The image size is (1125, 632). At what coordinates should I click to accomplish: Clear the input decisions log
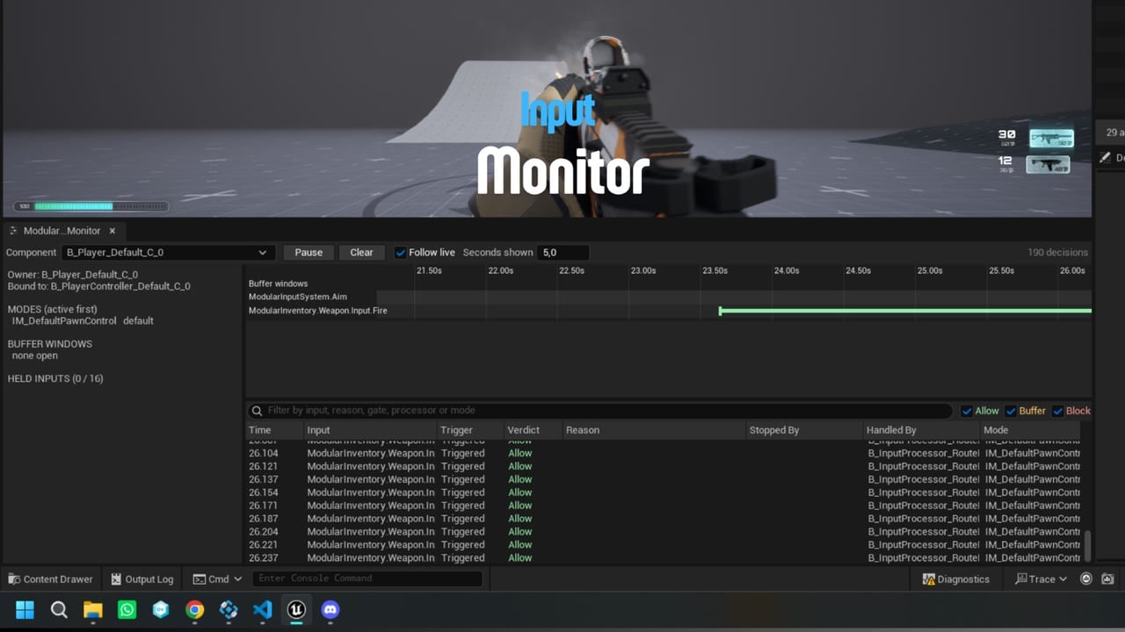(x=361, y=253)
